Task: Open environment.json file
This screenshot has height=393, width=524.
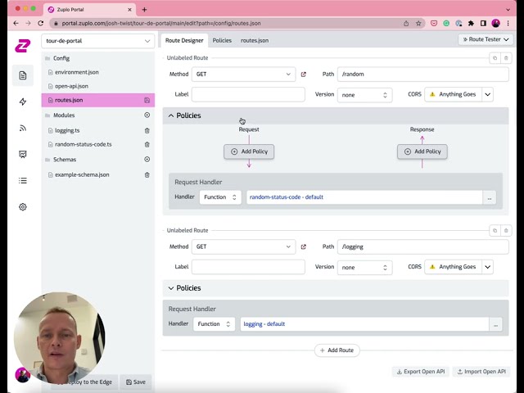Action: pos(76,72)
